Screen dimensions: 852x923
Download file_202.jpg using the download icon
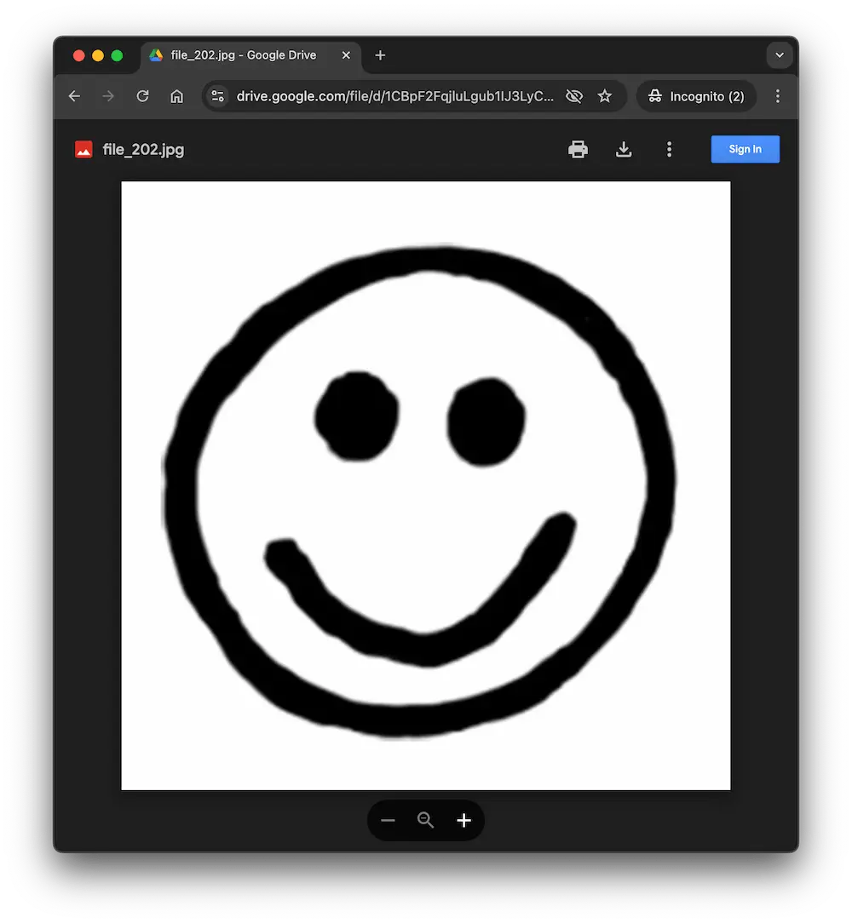coord(624,150)
